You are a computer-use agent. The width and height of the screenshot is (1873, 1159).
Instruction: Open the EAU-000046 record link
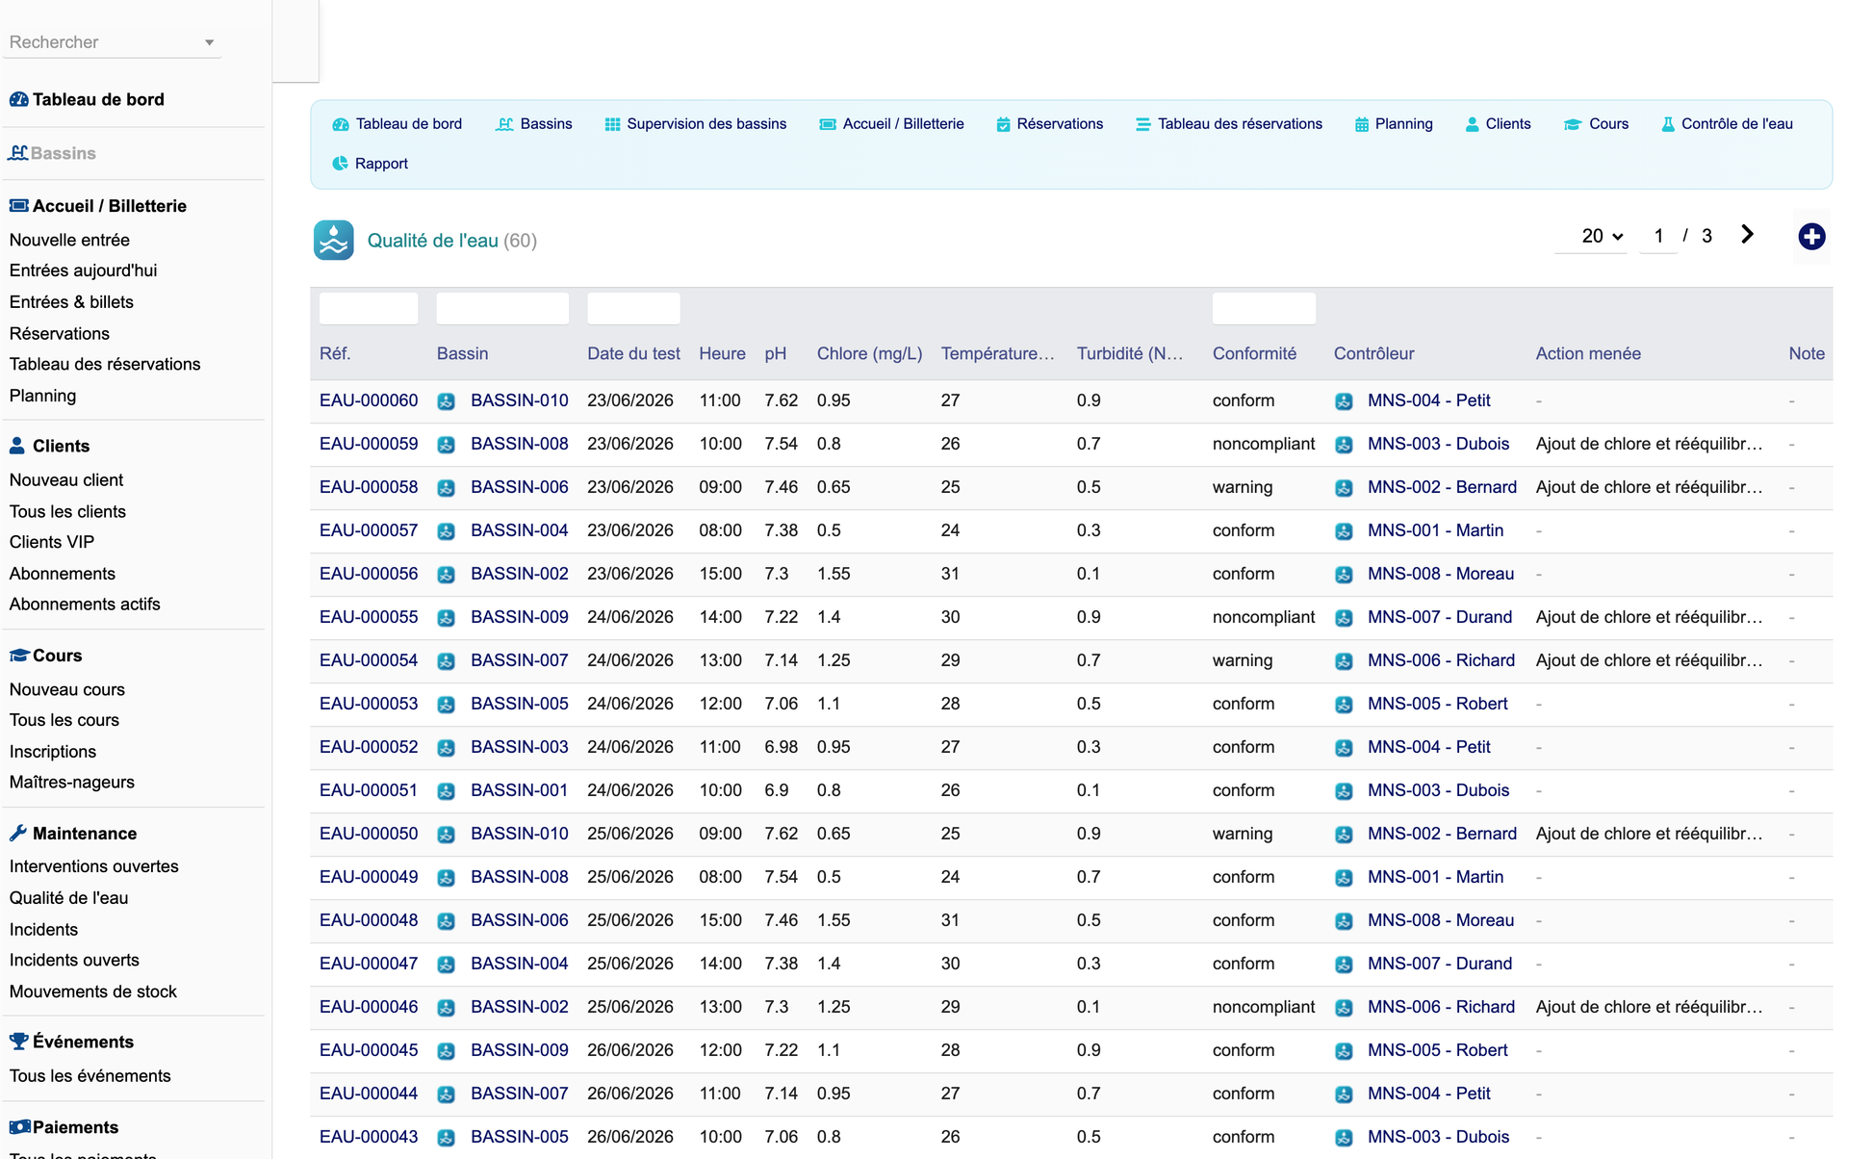click(369, 1007)
